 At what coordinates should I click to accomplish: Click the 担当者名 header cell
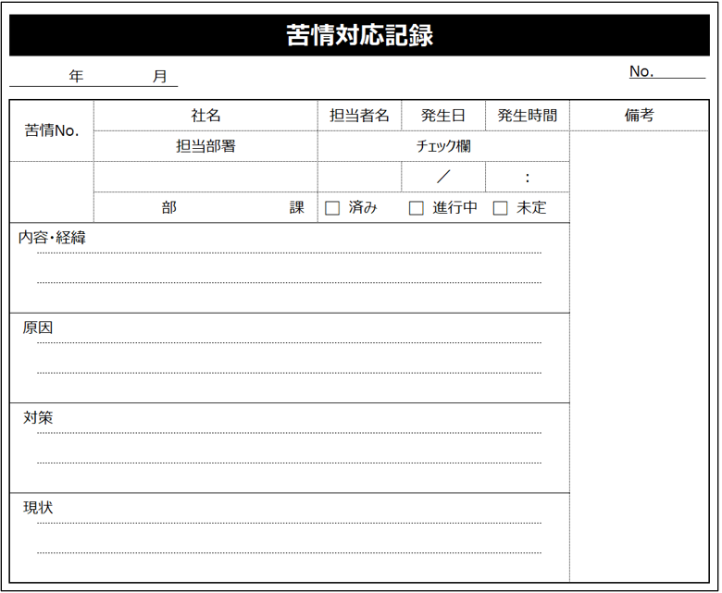(x=360, y=116)
